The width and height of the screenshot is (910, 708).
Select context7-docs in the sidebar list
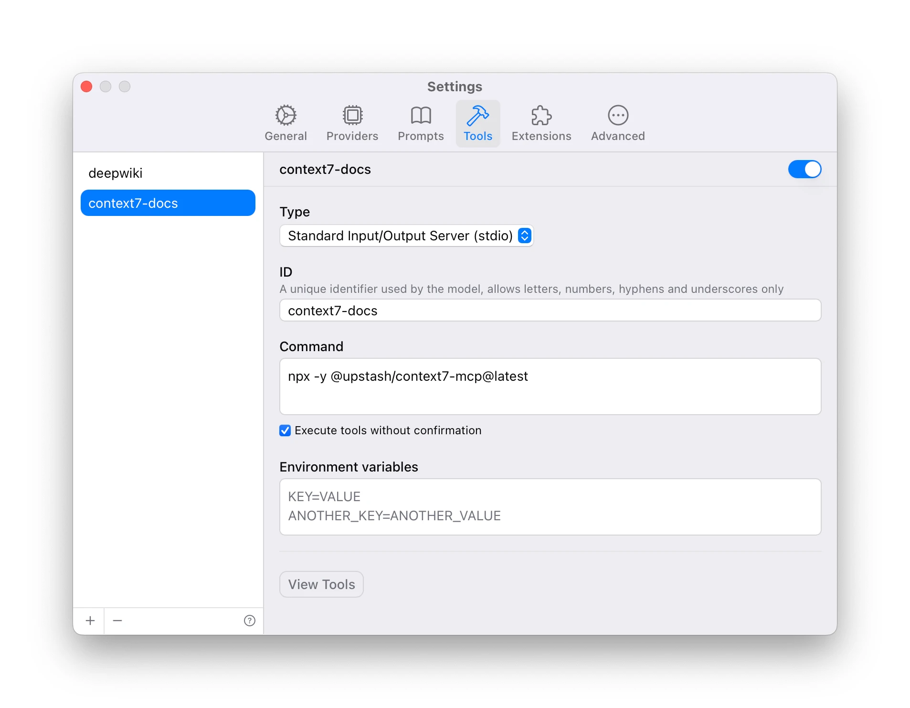coord(167,203)
